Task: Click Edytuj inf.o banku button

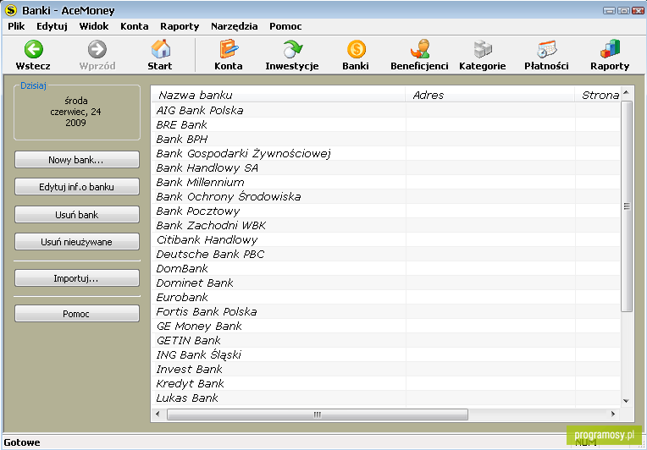Action: click(x=77, y=187)
